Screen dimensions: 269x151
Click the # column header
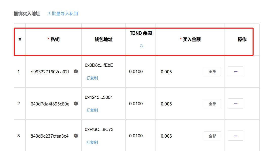pos(20,39)
